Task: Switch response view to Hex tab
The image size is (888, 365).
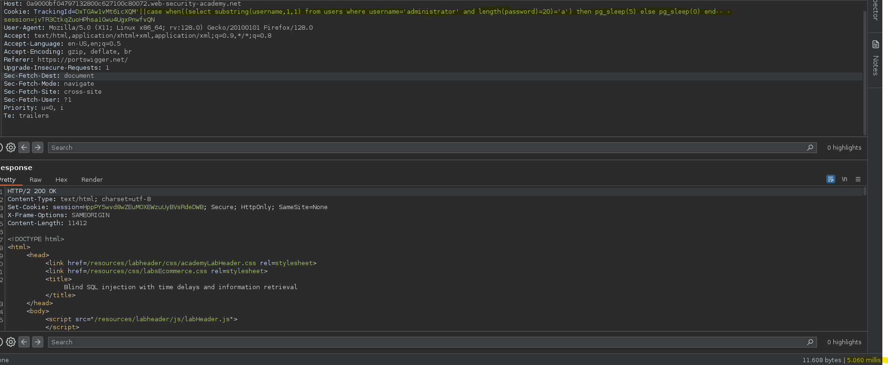Action: (x=61, y=179)
